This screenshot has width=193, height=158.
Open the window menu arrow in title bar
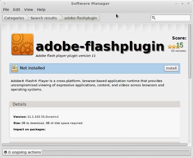click(4, 3)
